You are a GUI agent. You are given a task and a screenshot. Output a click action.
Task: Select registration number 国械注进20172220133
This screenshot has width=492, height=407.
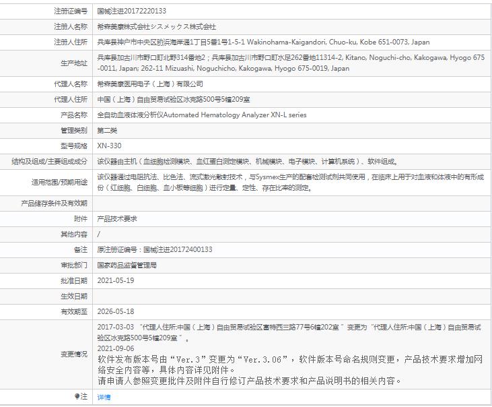tap(131, 11)
